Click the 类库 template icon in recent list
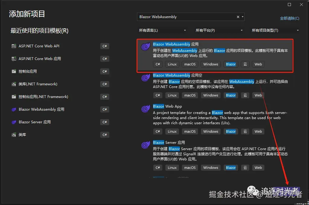This screenshot has width=309, height=205. coord(14,135)
